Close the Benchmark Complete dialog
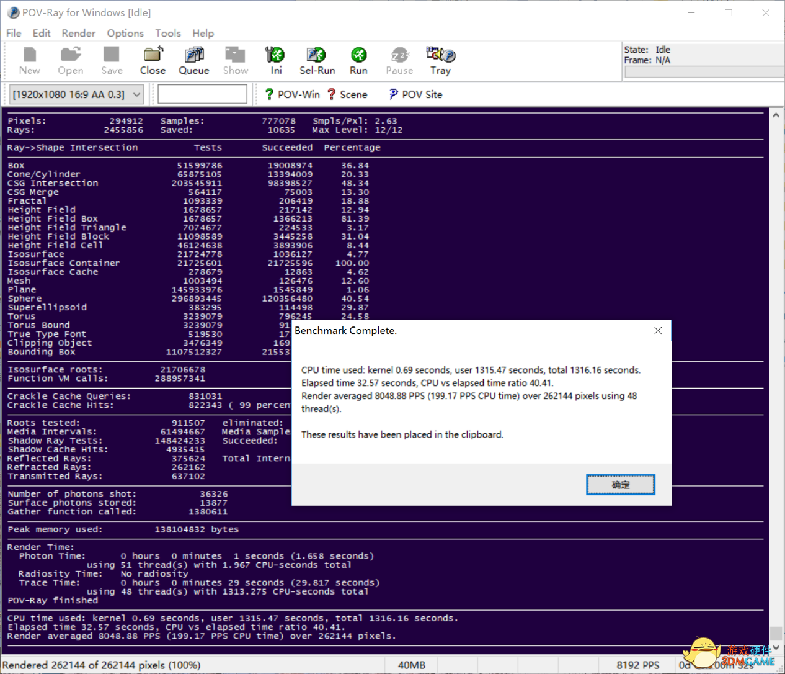Screen dimensions: 785x674 click(x=658, y=331)
